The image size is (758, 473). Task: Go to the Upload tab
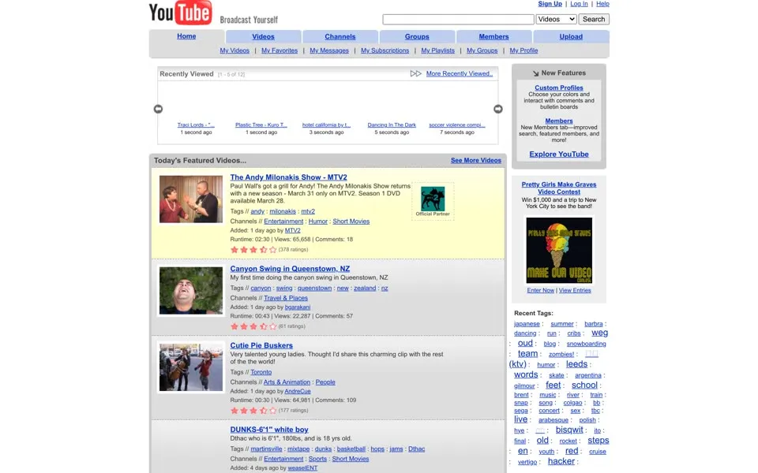571,37
